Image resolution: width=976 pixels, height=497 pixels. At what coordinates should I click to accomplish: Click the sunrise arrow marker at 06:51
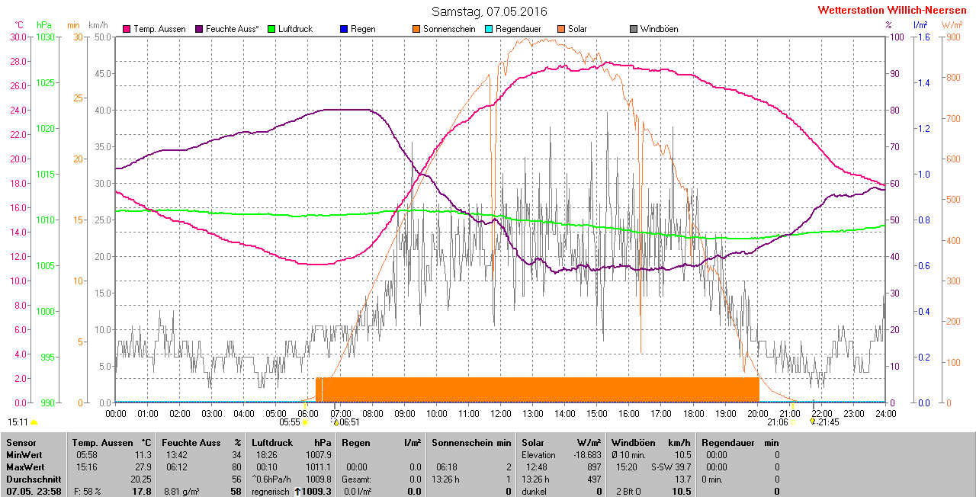(335, 421)
